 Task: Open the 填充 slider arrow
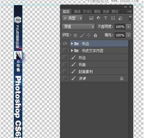pos(129,35)
